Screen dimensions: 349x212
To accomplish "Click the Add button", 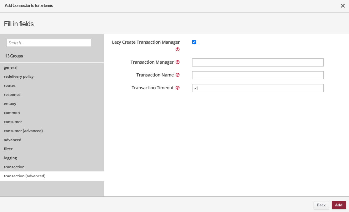I will [339, 205].
